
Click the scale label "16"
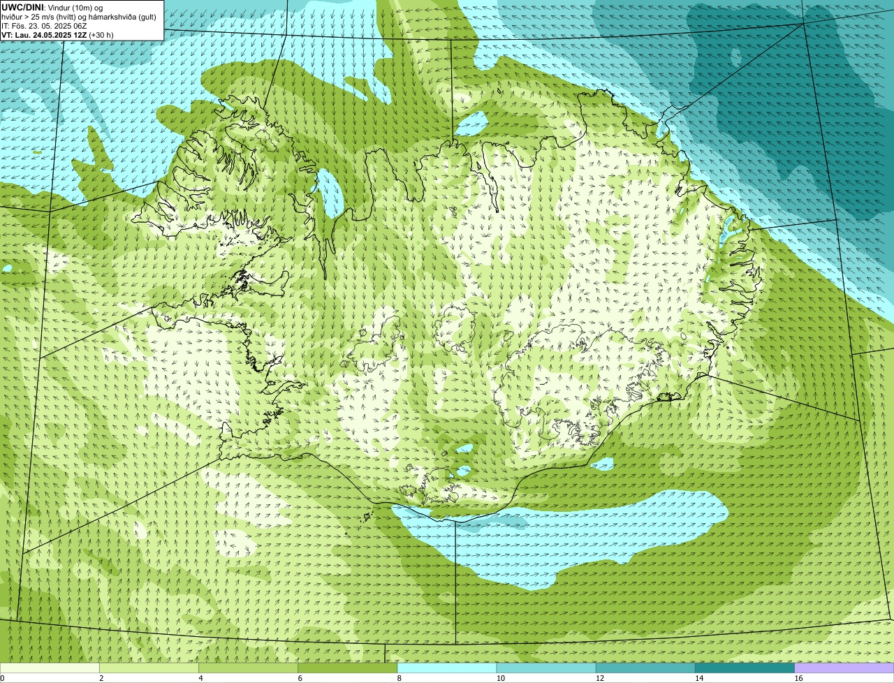798,678
